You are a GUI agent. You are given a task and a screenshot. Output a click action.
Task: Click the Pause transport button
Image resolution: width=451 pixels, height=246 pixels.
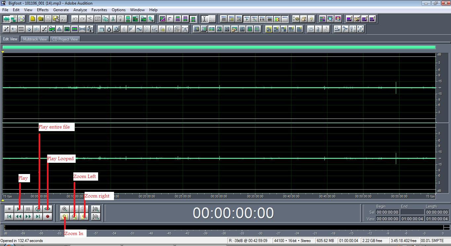click(x=28, y=209)
